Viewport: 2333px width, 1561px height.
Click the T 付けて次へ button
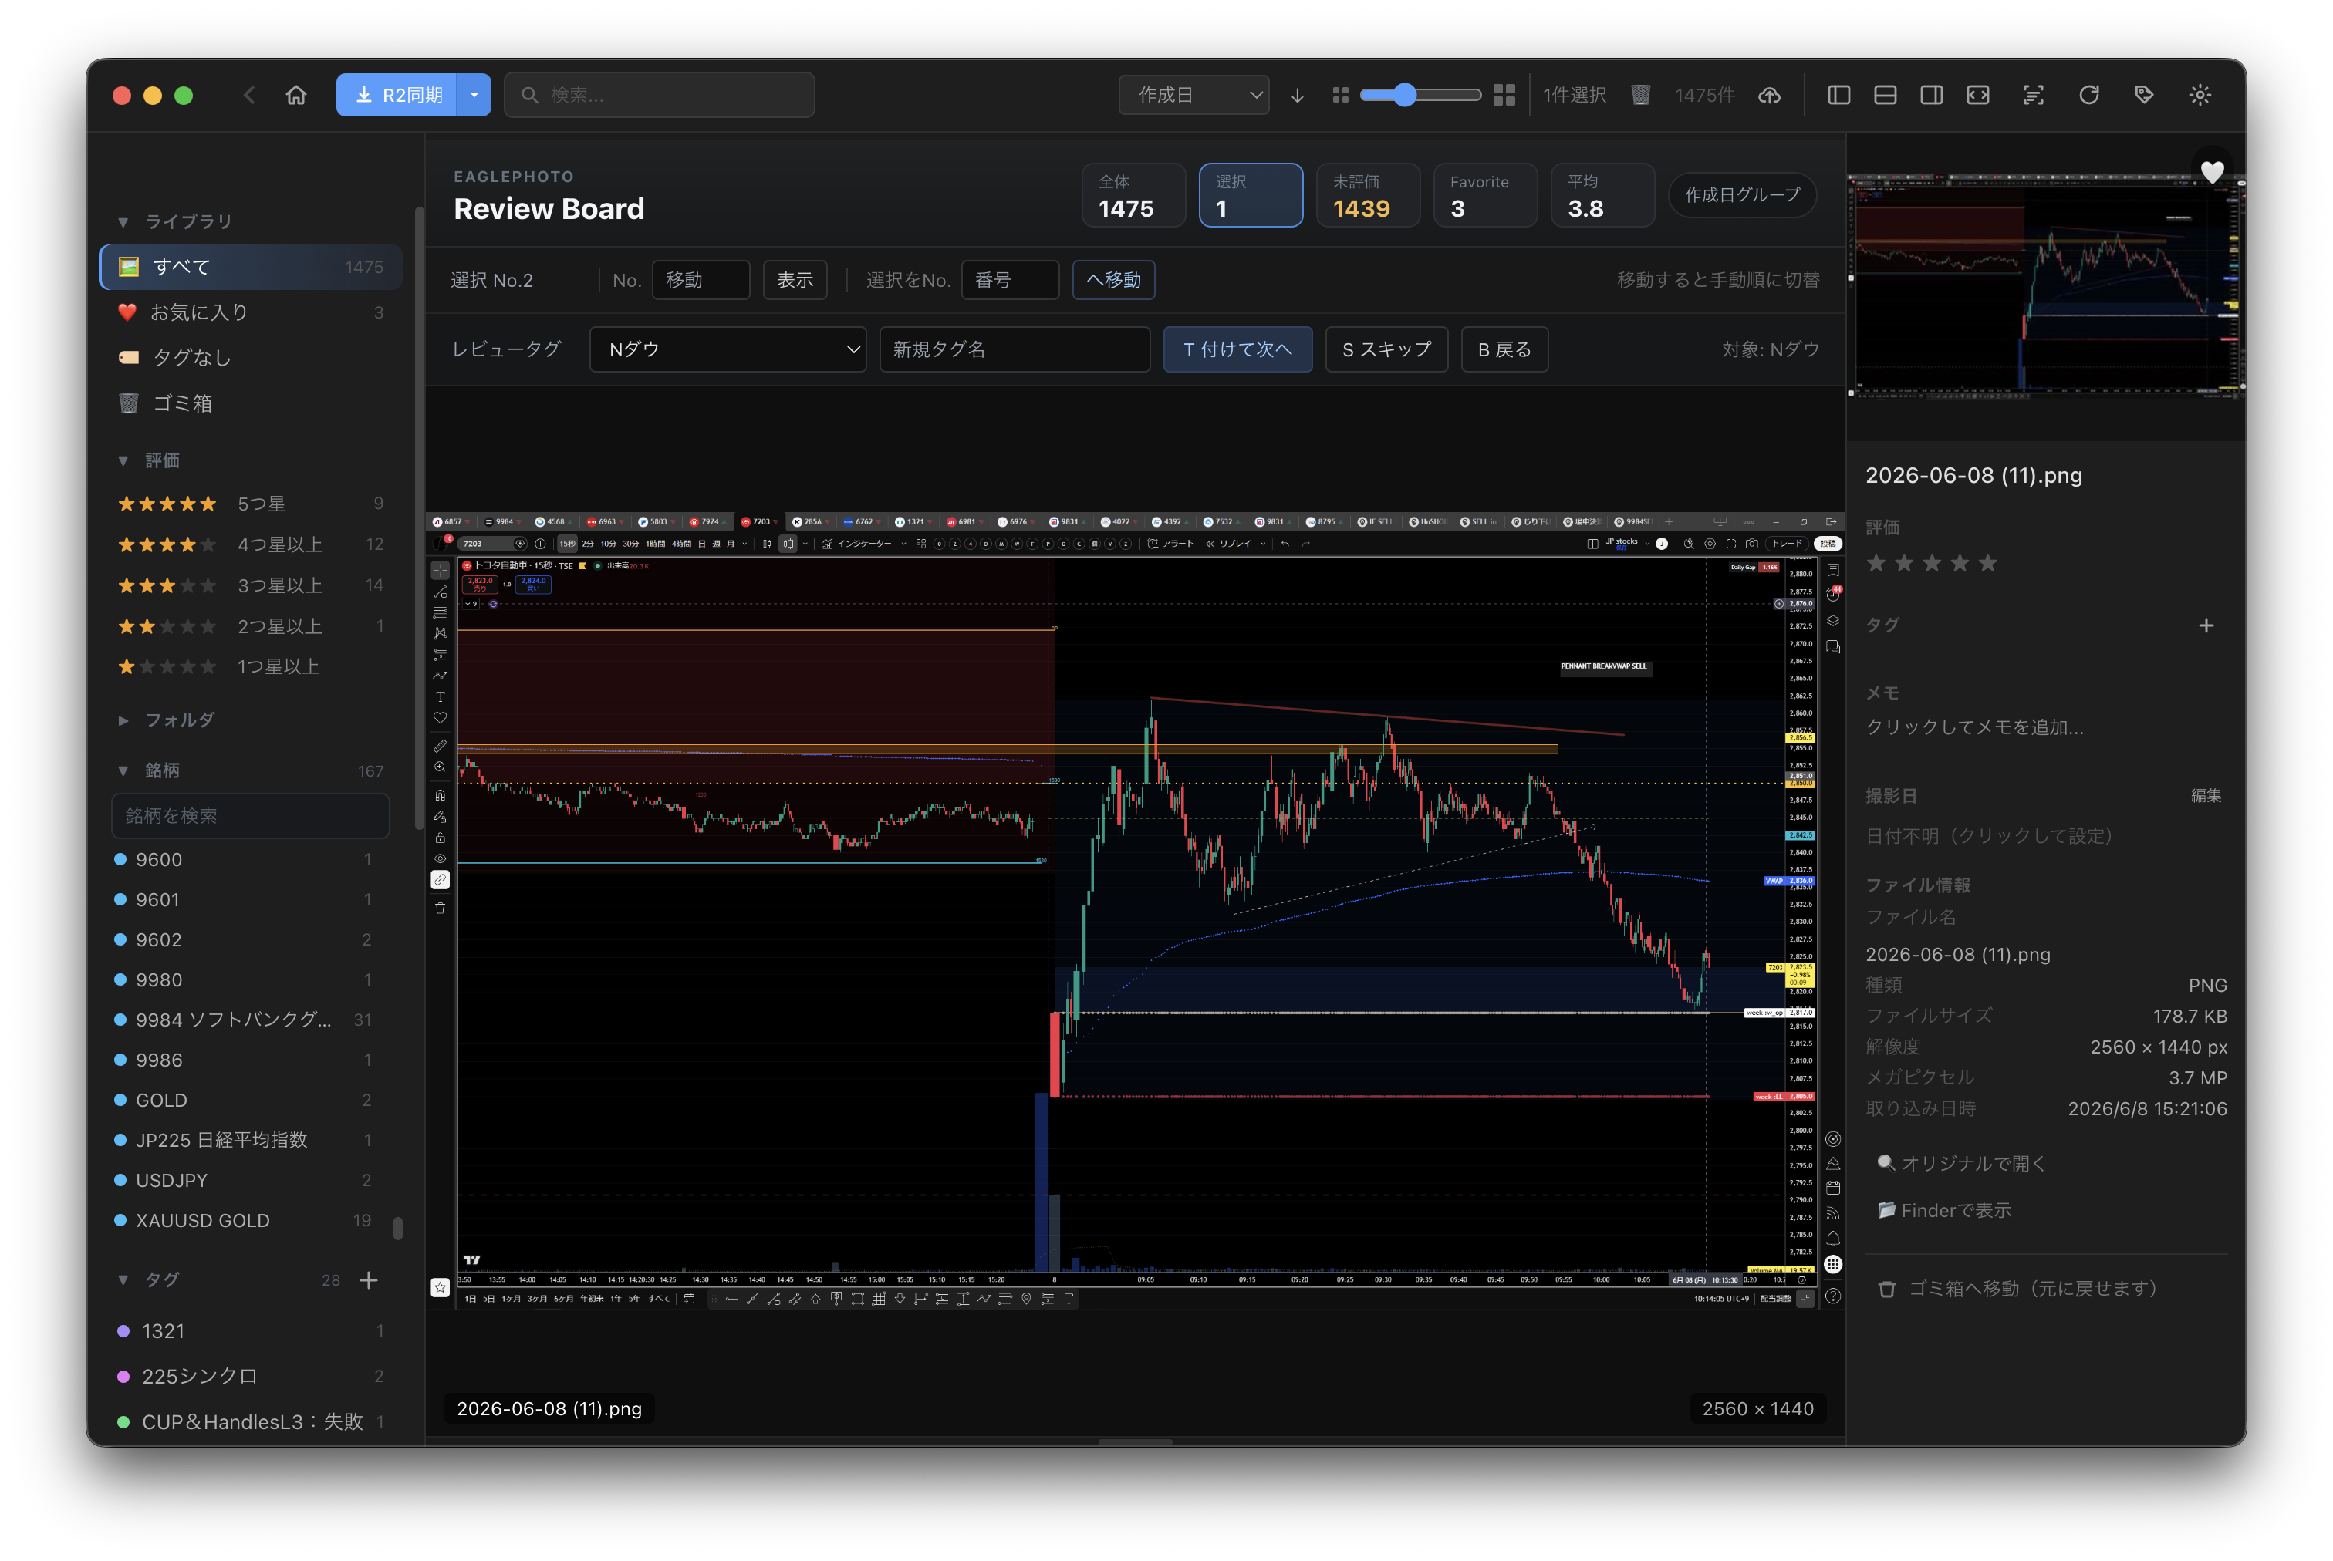1237,349
